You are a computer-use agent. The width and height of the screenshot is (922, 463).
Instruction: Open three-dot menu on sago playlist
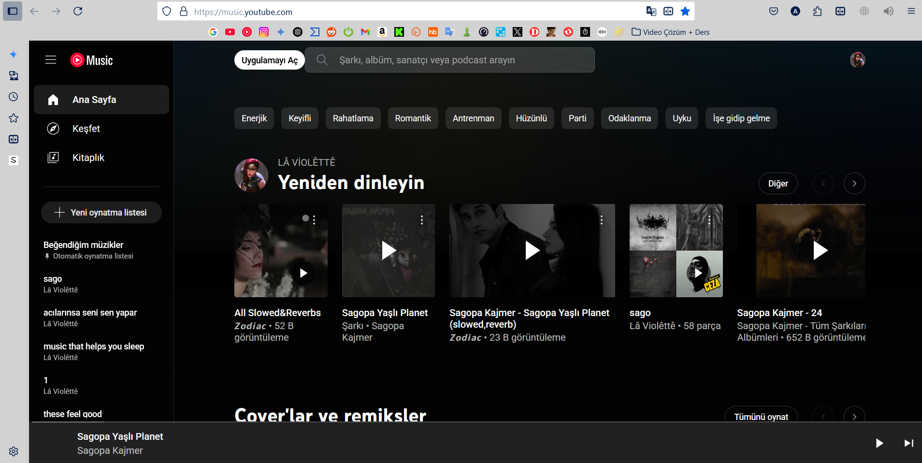[709, 220]
